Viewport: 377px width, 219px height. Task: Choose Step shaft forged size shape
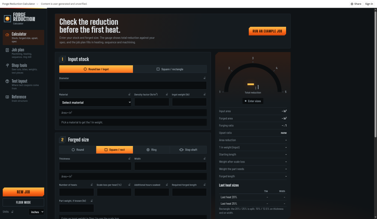188,150
